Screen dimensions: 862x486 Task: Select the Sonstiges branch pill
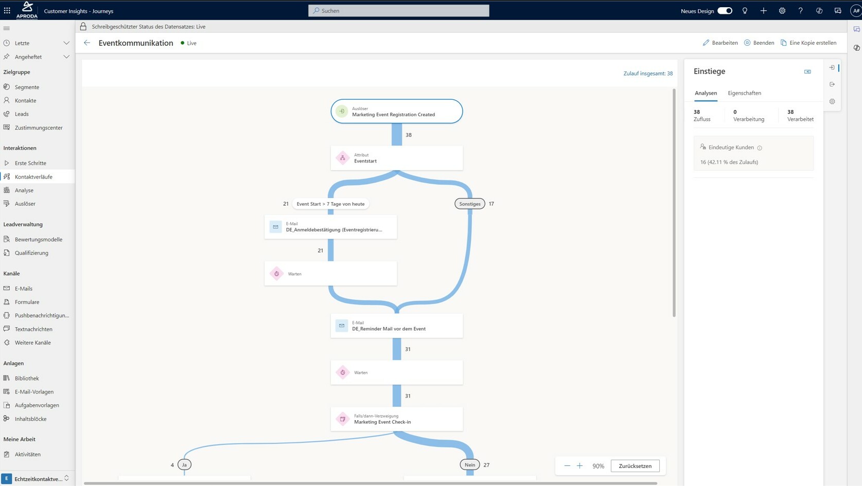tap(469, 204)
